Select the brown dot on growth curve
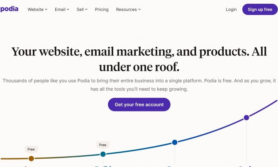The image size is (278, 167). tap(32, 158)
